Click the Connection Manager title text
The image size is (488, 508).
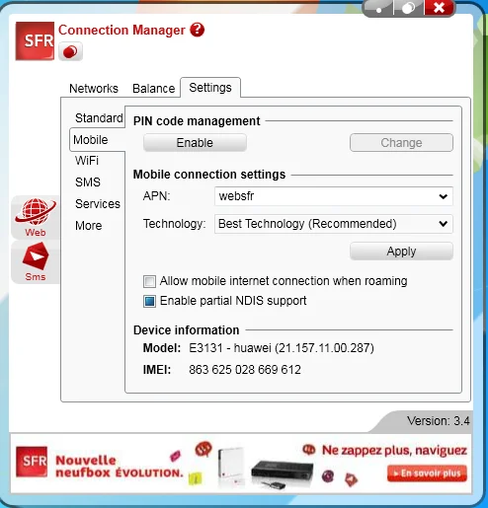pos(122,30)
